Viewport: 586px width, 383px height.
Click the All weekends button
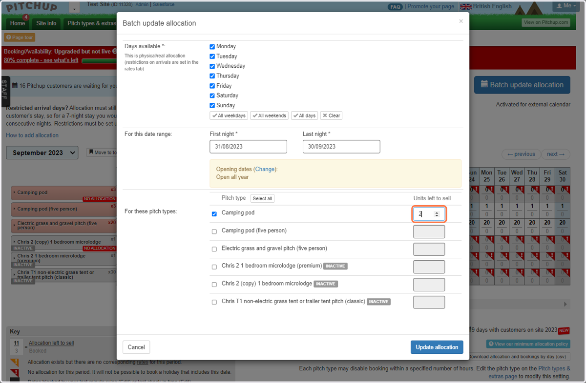point(270,115)
